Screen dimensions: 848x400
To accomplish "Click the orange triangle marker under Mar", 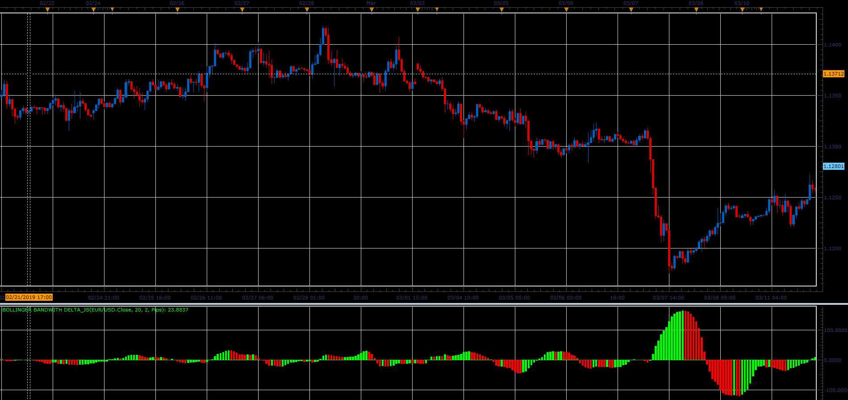I will coord(372,9).
